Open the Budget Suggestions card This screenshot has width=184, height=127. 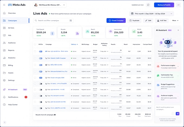(x=168, y=86)
